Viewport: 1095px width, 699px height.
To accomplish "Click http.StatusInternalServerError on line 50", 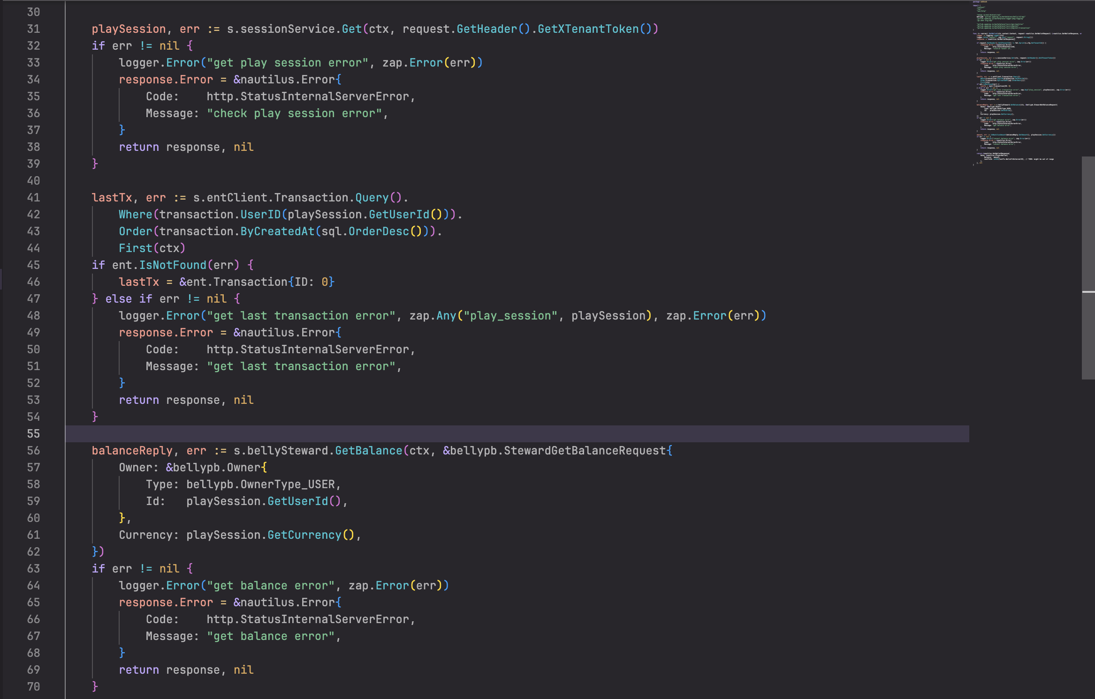I will [x=310, y=349].
